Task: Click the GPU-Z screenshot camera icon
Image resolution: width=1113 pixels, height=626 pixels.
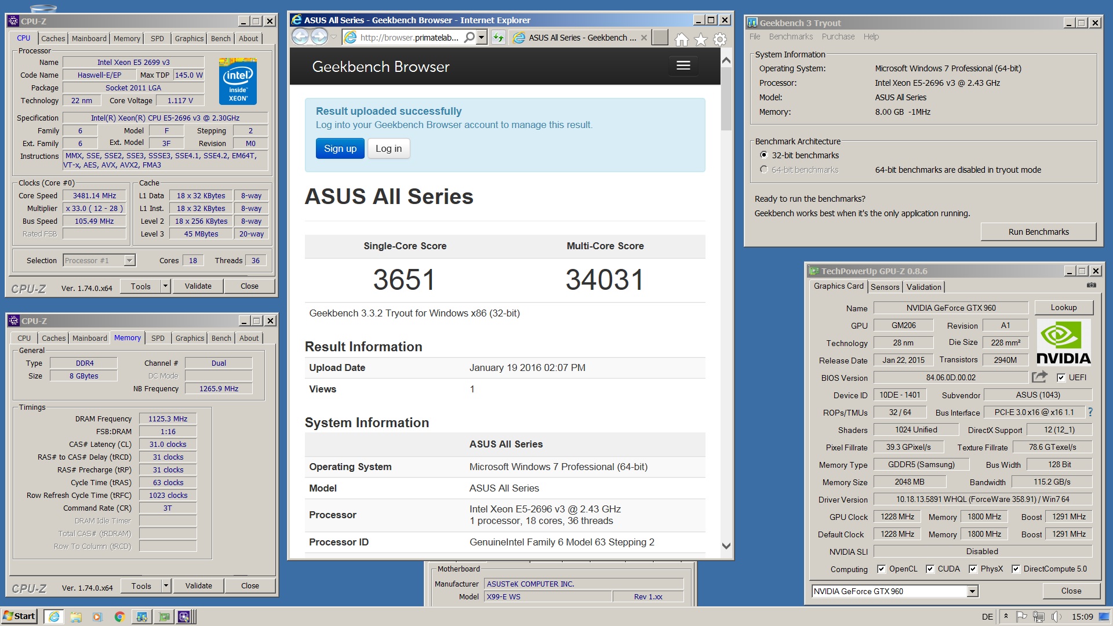Action: click(x=1092, y=285)
